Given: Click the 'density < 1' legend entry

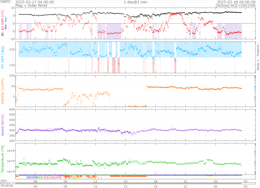Looking at the screenshot, I should pyautogui.click(x=94, y=177).
